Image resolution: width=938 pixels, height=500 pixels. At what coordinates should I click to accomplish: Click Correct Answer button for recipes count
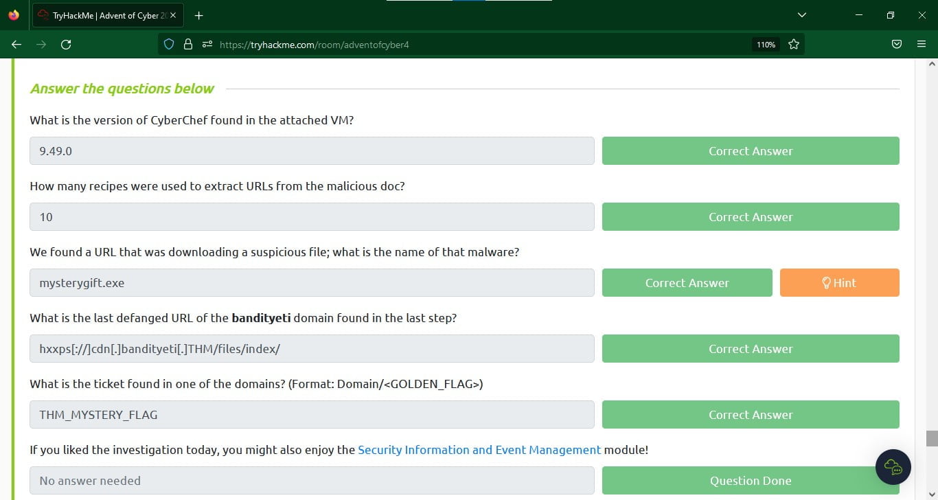751,216
